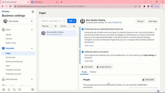Go forward with browser forward arrow
This screenshot has height=93, width=165.
[x=6, y=6]
